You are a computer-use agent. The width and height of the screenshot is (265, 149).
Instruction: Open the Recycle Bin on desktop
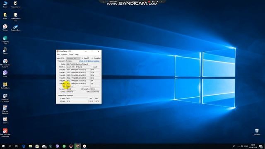257,132
